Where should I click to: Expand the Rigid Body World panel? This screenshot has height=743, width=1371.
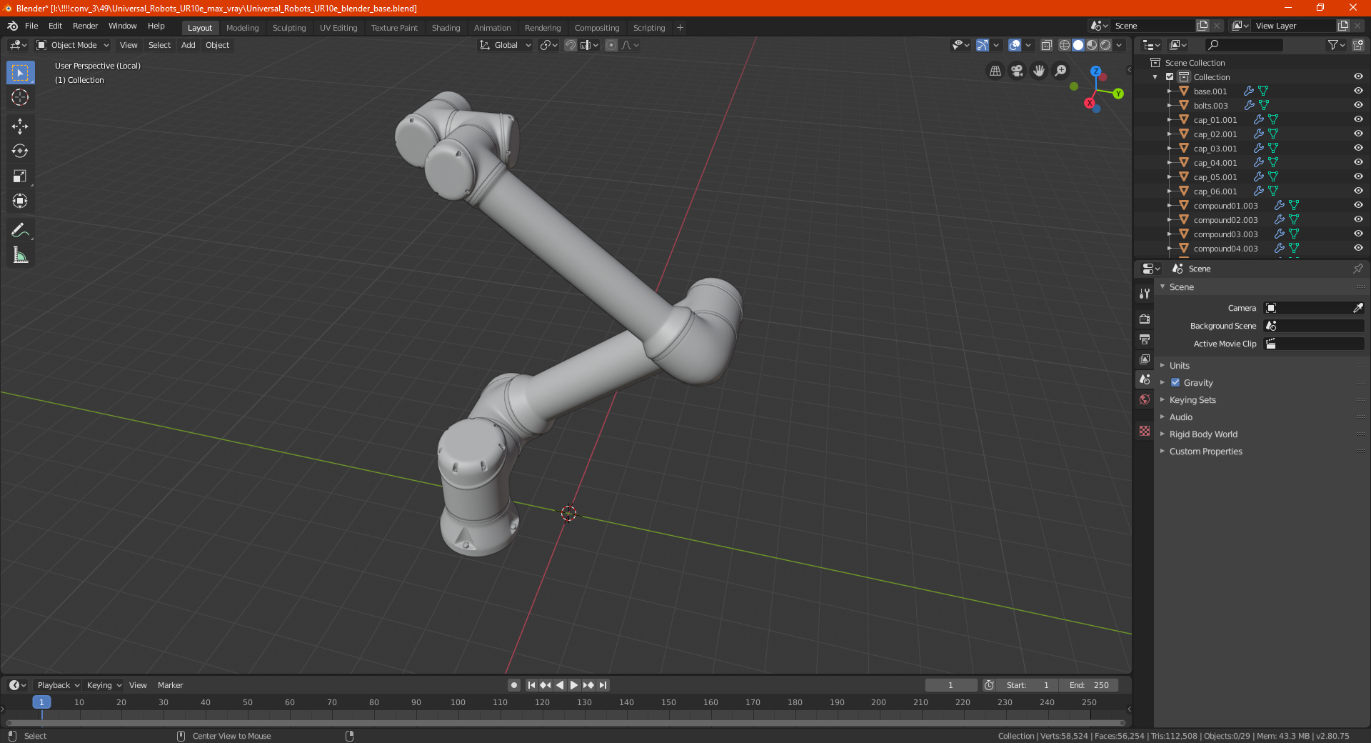click(1203, 434)
